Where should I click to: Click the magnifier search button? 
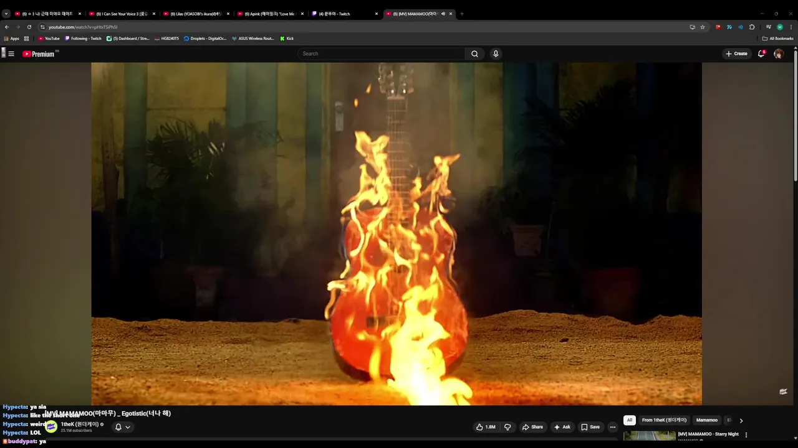[x=474, y=54]
